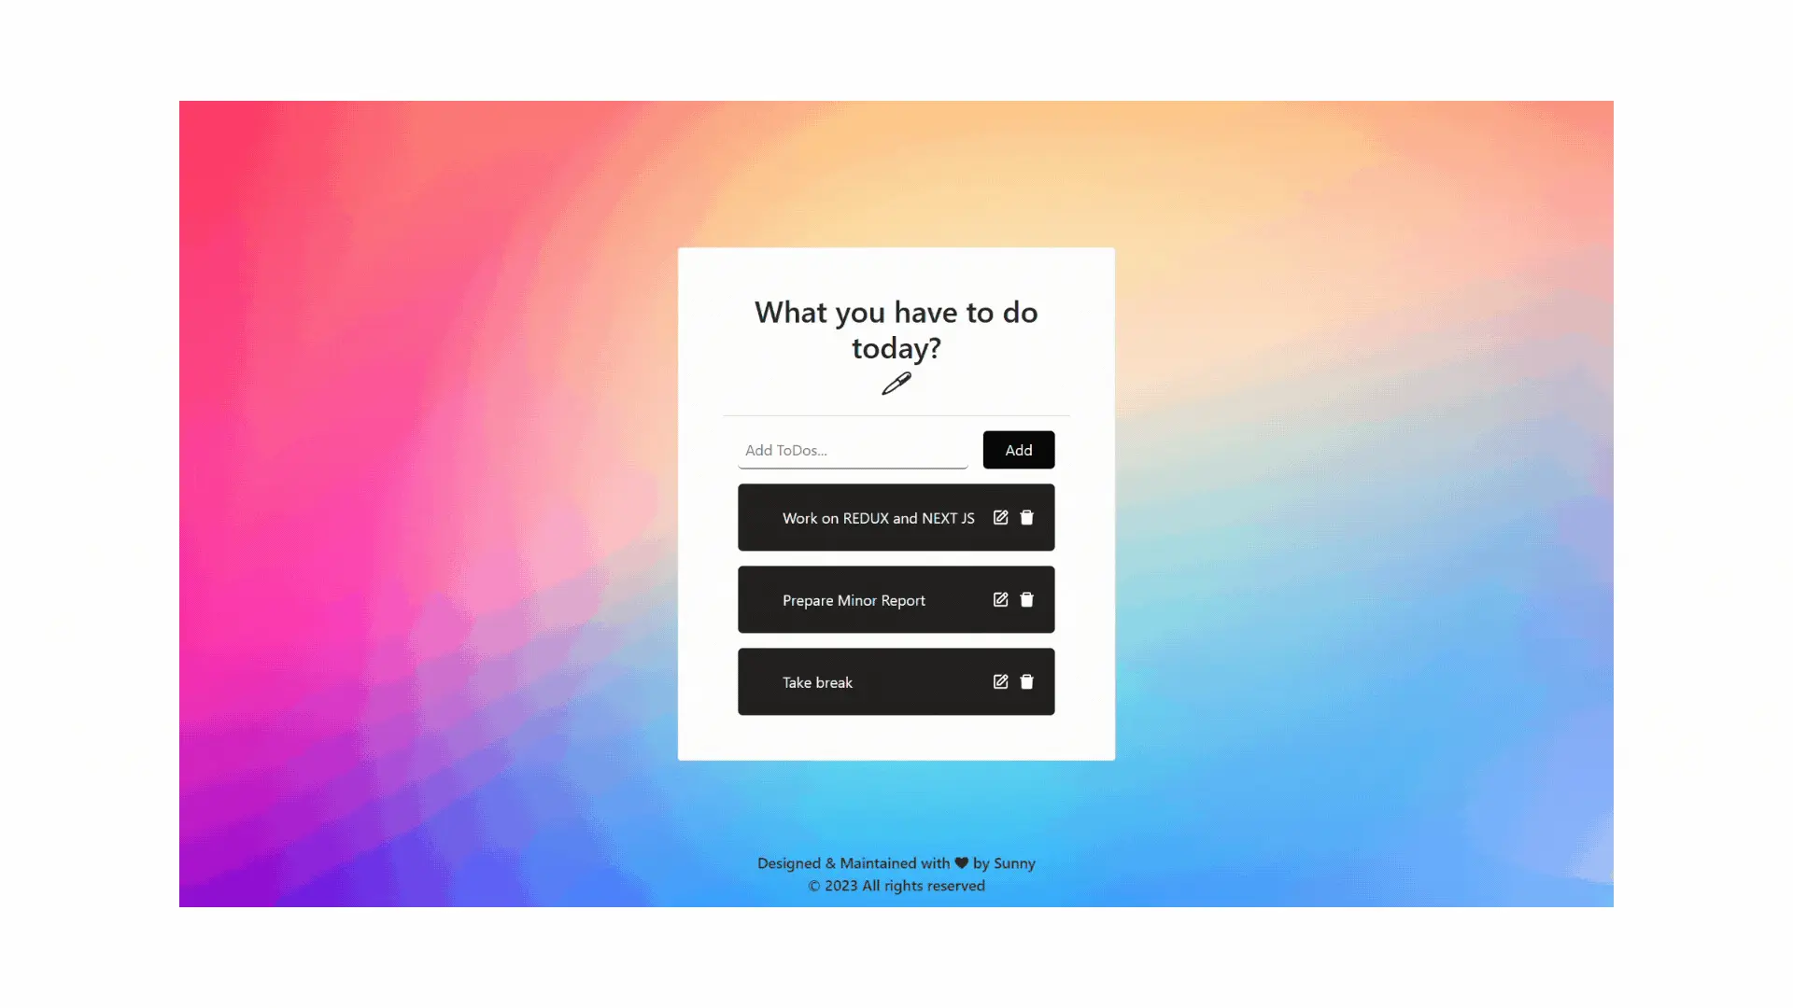Click the delete icon on 'Take break'
Image resolution: width=1793 pixels, height=1008 pixels.
pos(1027,682)
